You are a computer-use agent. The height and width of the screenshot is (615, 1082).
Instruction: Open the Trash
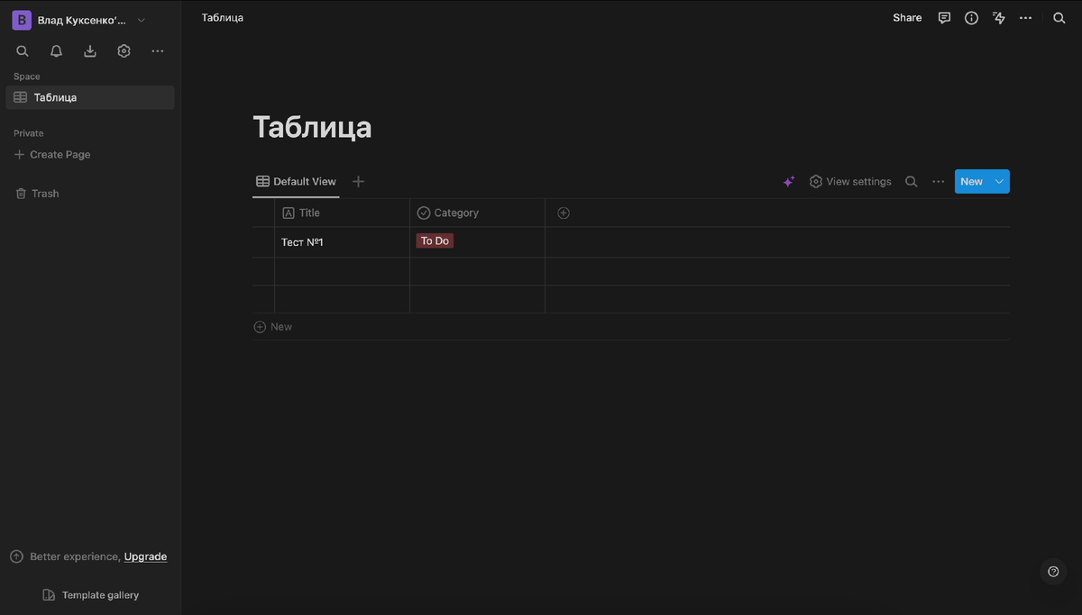pyautogui.click(x=37, y=194)
